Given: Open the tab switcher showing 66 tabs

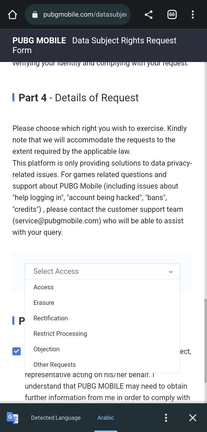Looking at the screenshot, I should pos(172,14).
